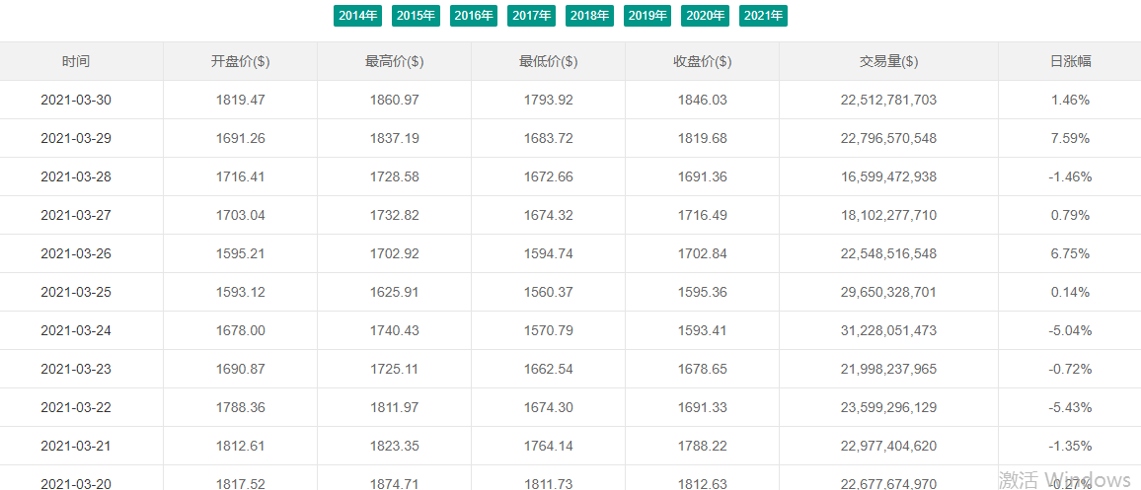Click the lowest price 1570.79
The width and height of the screenshot is (1141, 490).
pos(549,331)
